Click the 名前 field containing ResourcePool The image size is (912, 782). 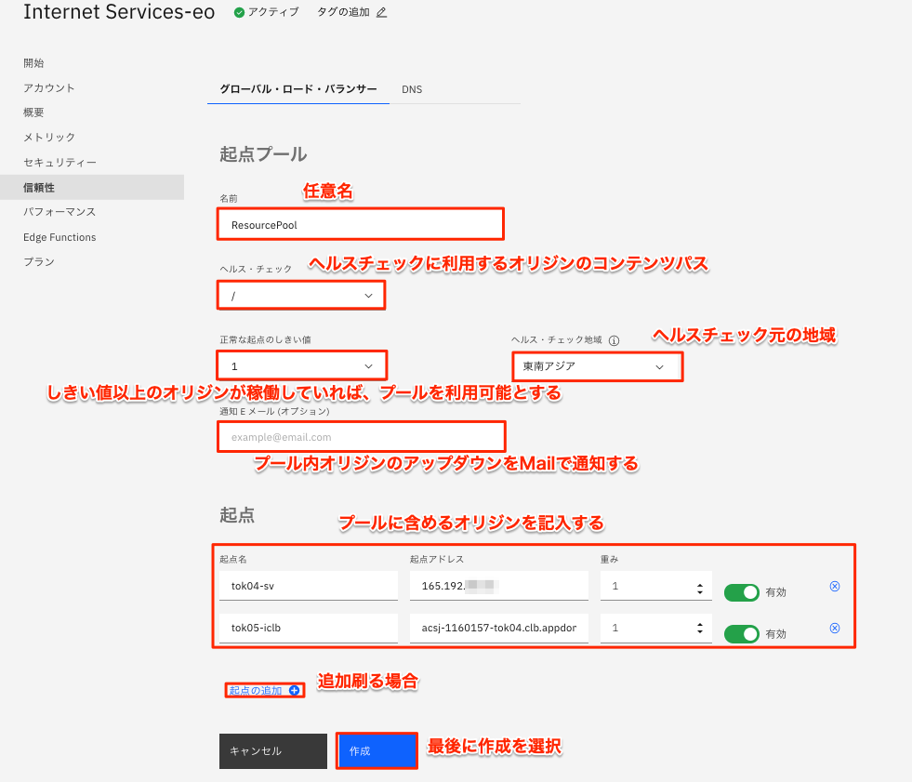(361, 225)
